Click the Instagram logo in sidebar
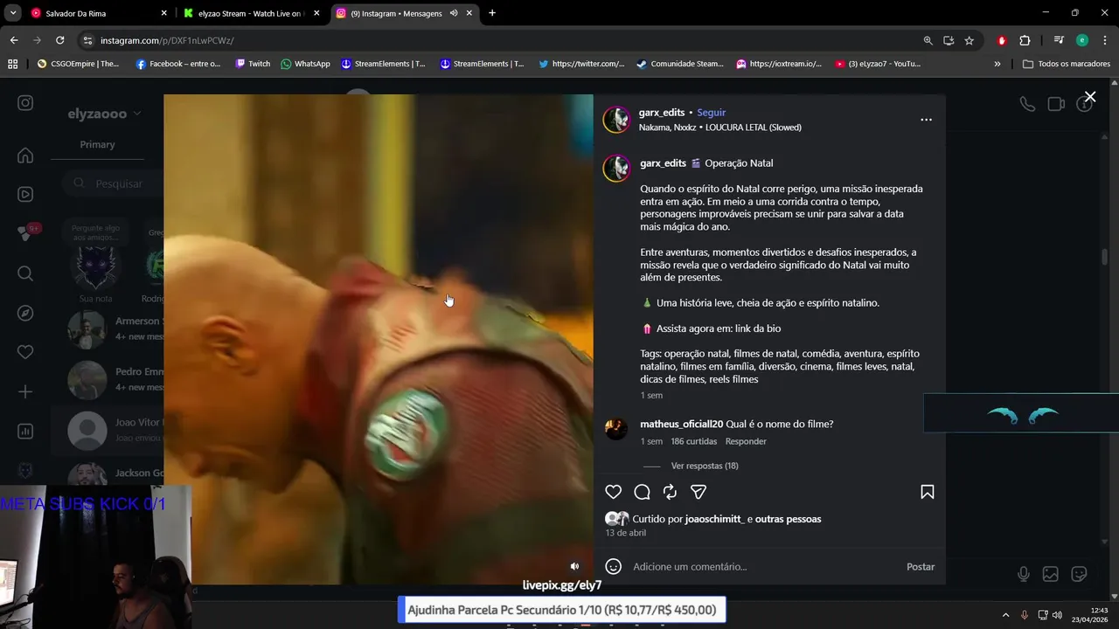 coord(25,103)
